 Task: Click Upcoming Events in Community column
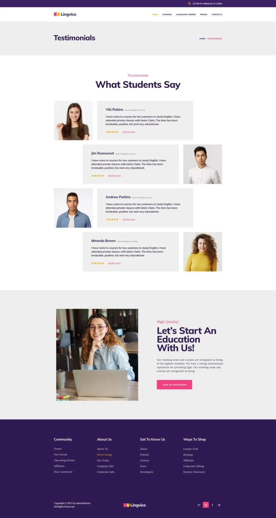tap(64, 460)
